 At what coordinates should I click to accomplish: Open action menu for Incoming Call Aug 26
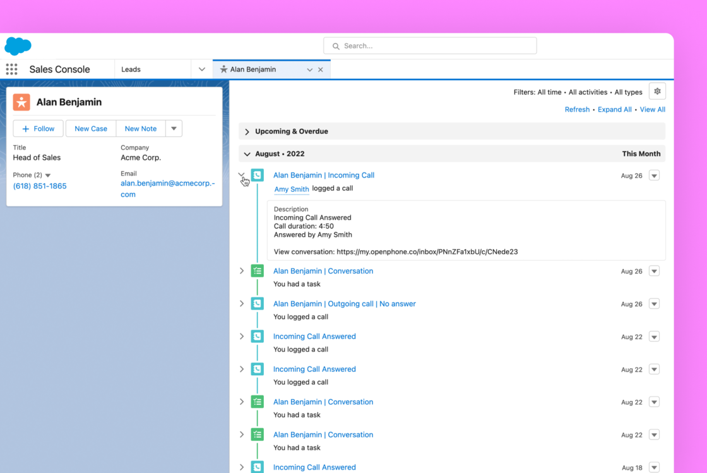point(654,176)
